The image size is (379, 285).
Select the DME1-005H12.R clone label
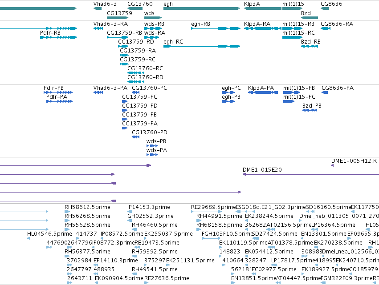point(354,161)
